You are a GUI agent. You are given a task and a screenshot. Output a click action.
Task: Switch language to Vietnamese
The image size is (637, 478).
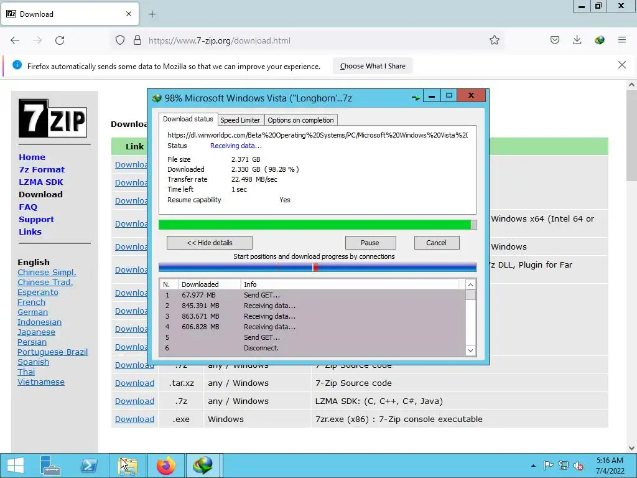(x=41, y=382)
